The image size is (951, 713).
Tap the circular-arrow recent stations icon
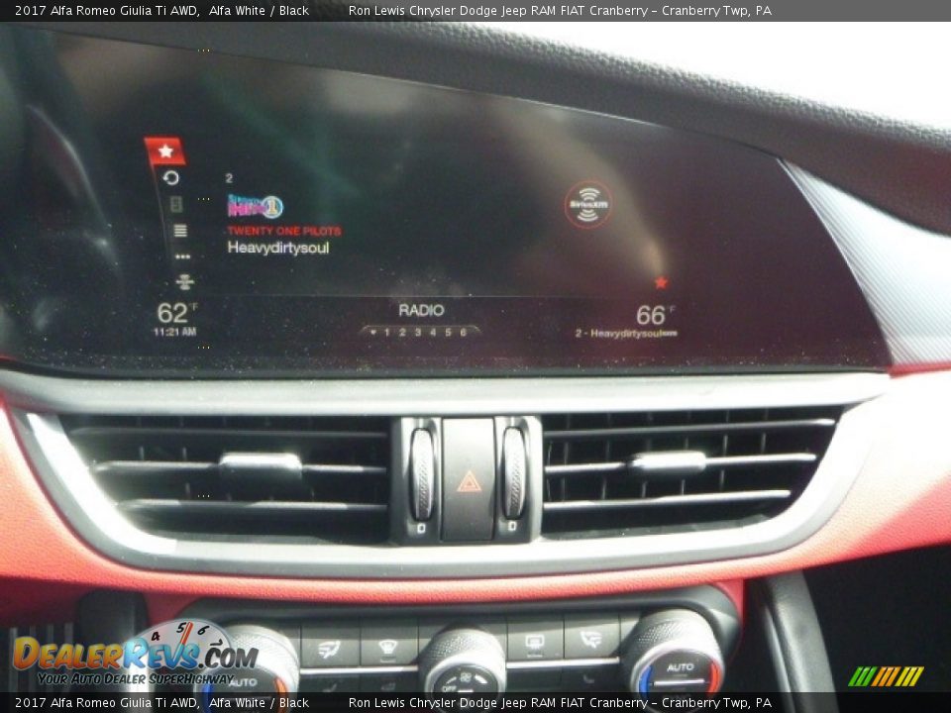pos(171,178)
